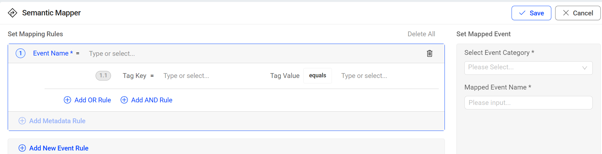Click the plus icon beside Add OR Rule
The height and width of the screenshot is (154, 602).
pos(67,100)
